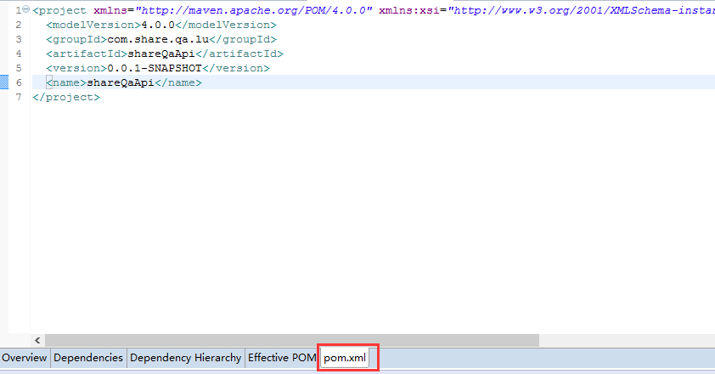715x374 pixels.
Task: Click the horizontal scrollbar left arrow
Action: tap(37, 340)
